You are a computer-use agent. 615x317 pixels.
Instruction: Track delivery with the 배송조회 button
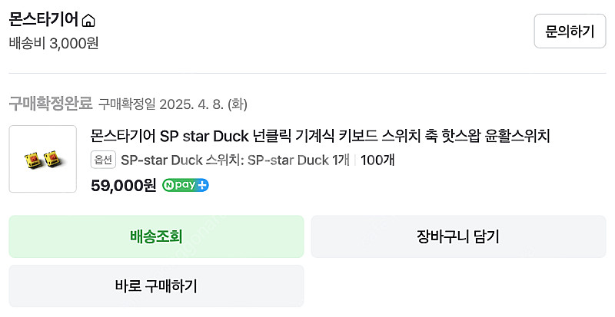pos(156,236)
